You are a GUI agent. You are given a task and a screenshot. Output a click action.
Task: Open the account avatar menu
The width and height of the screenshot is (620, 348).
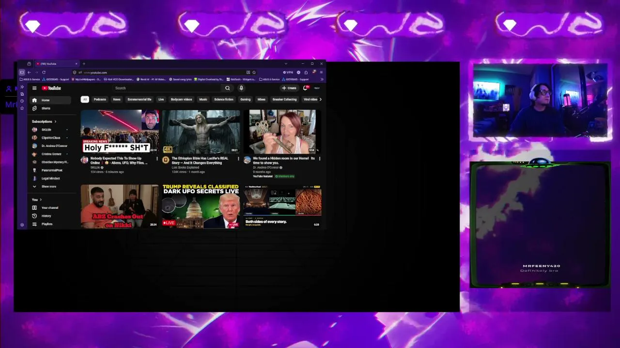[x=317, y=88]
